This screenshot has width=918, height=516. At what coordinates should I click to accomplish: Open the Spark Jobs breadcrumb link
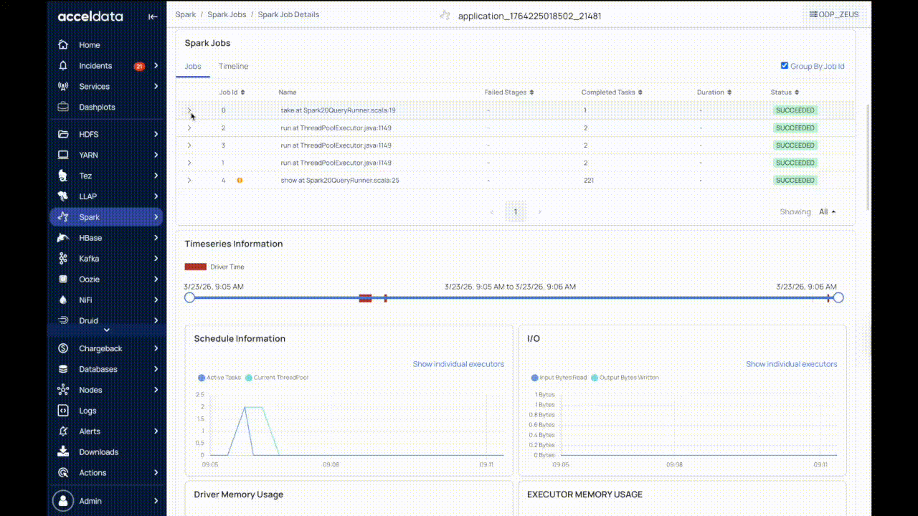point(227,14)
